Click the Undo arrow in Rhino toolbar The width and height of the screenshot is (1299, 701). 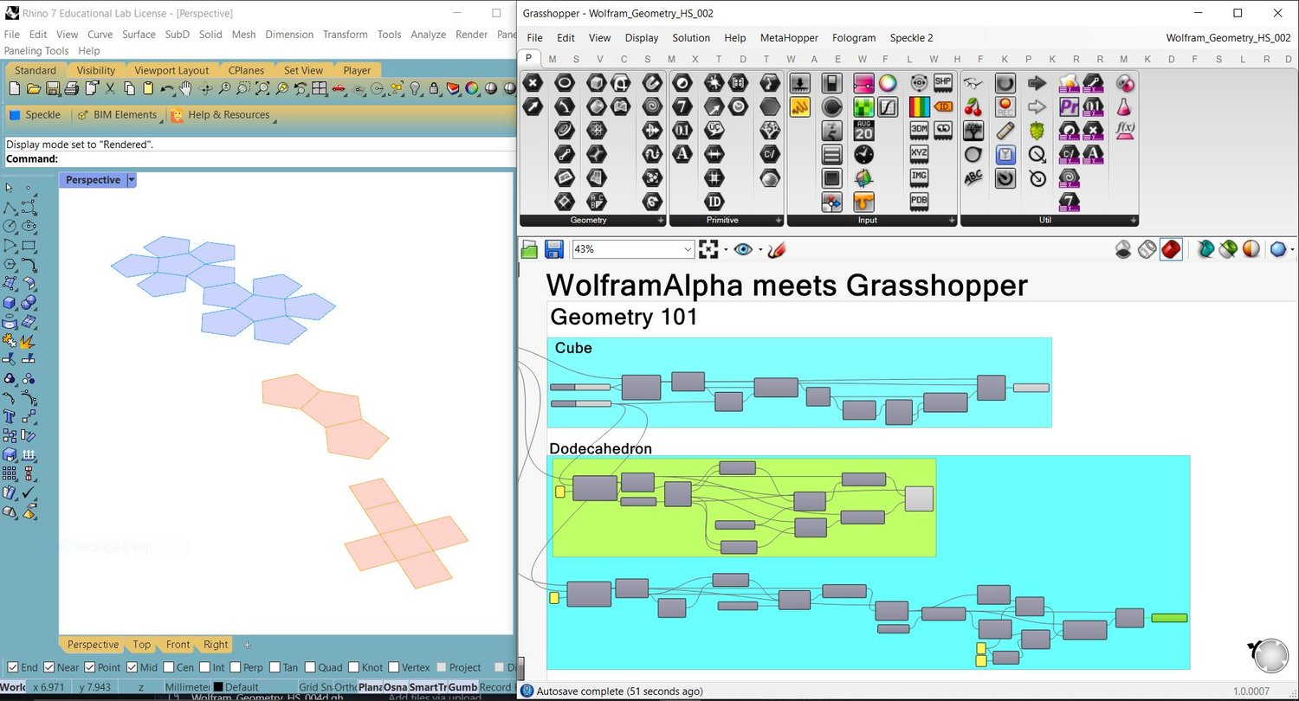point(167,88)
